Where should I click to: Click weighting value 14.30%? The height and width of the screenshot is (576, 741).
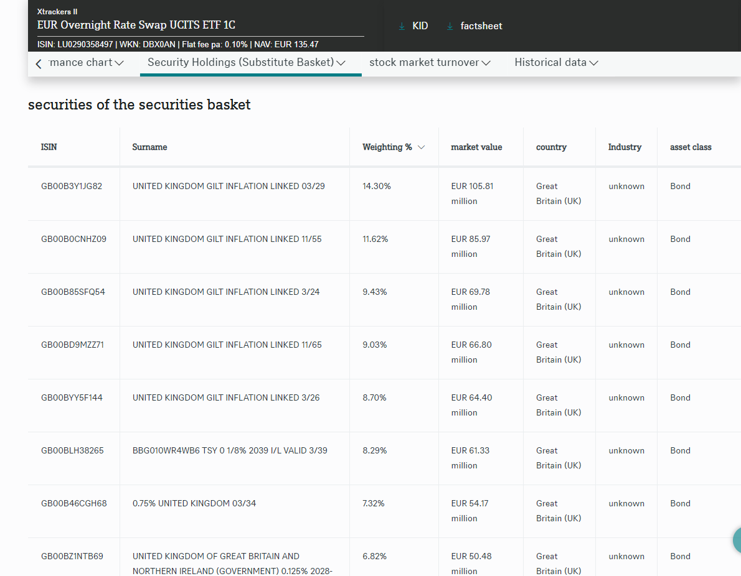[x=377, y=186]
